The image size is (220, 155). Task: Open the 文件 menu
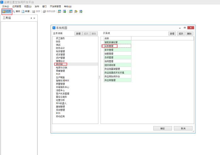(x=5, y=6)
